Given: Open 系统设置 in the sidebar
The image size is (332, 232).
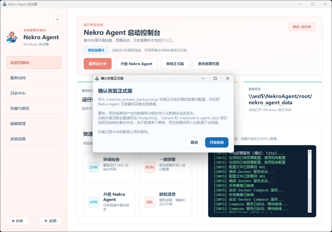Looking at the screenshot, I should coord(34,139).
